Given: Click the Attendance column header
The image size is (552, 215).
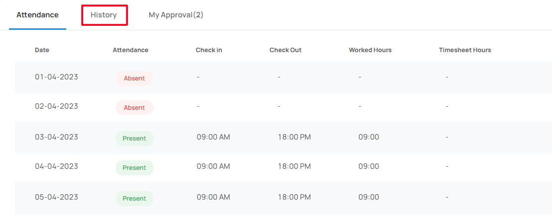Looking at the screenshot, I should [130, 50].
